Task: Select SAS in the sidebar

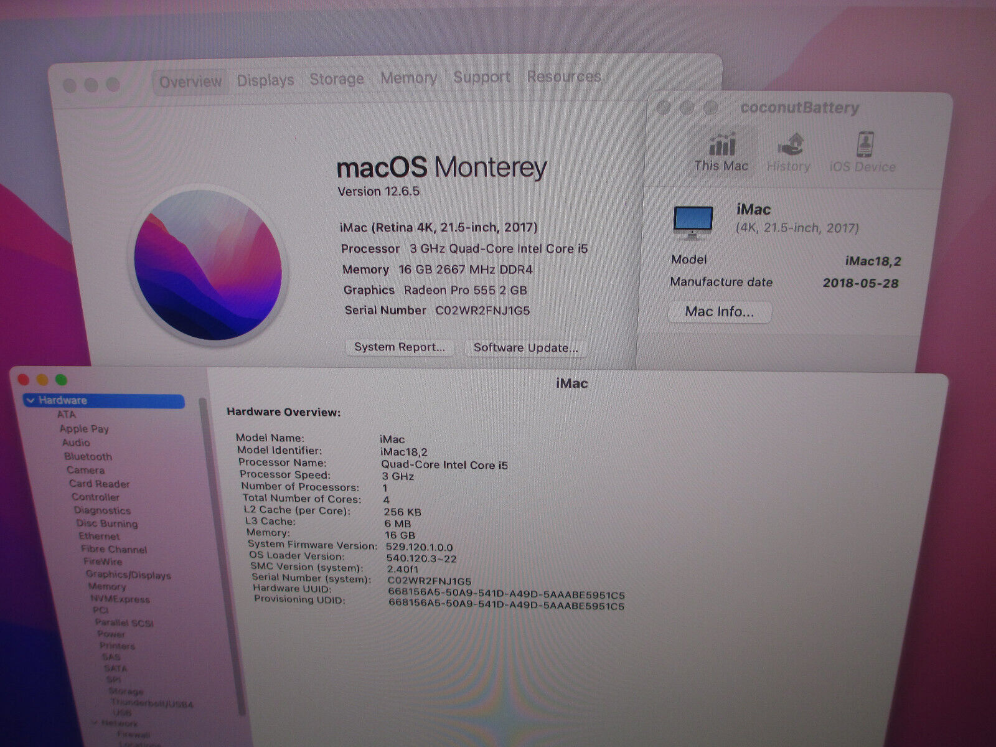Action: (111, 657)
